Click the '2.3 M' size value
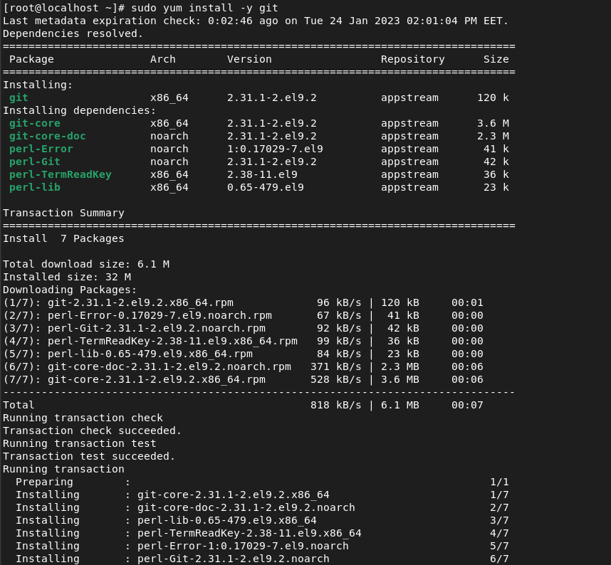Screen dimensions: 611x565 coord(493,137)
